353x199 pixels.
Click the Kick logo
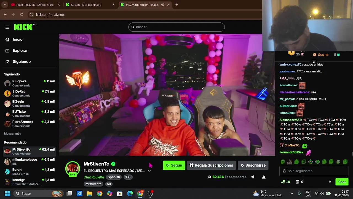(x=25, y=27)
